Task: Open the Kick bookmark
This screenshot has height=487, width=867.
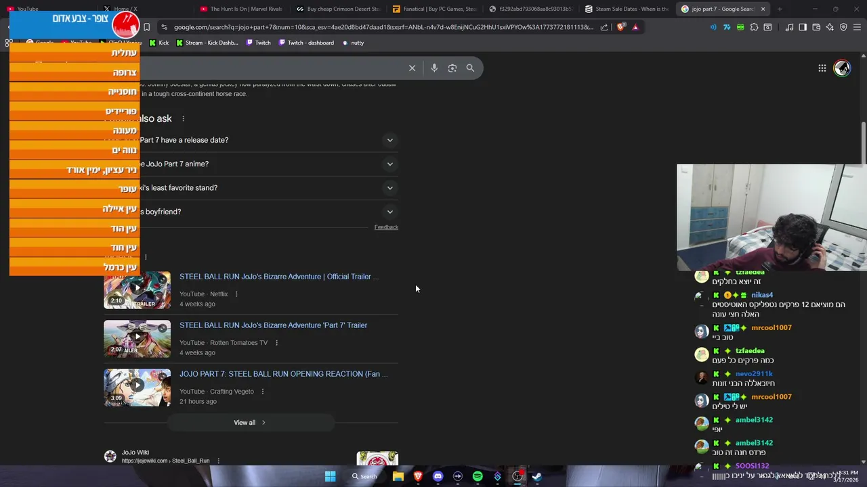Action: click(x=159, y=43)
